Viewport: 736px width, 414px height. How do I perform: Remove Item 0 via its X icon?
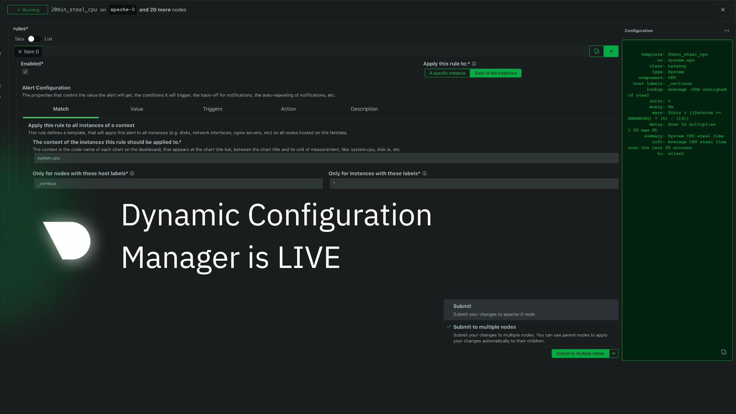click(x=20, y=52)
